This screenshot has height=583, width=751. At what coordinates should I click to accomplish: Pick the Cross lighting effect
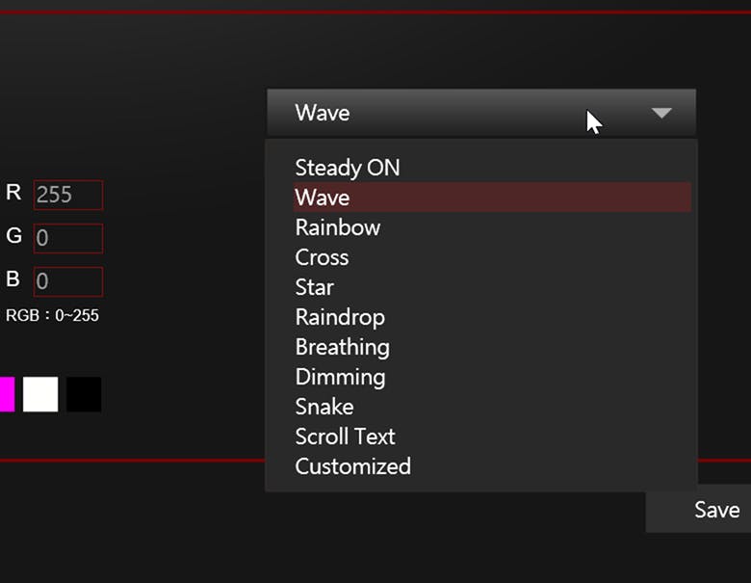(492, 257)
